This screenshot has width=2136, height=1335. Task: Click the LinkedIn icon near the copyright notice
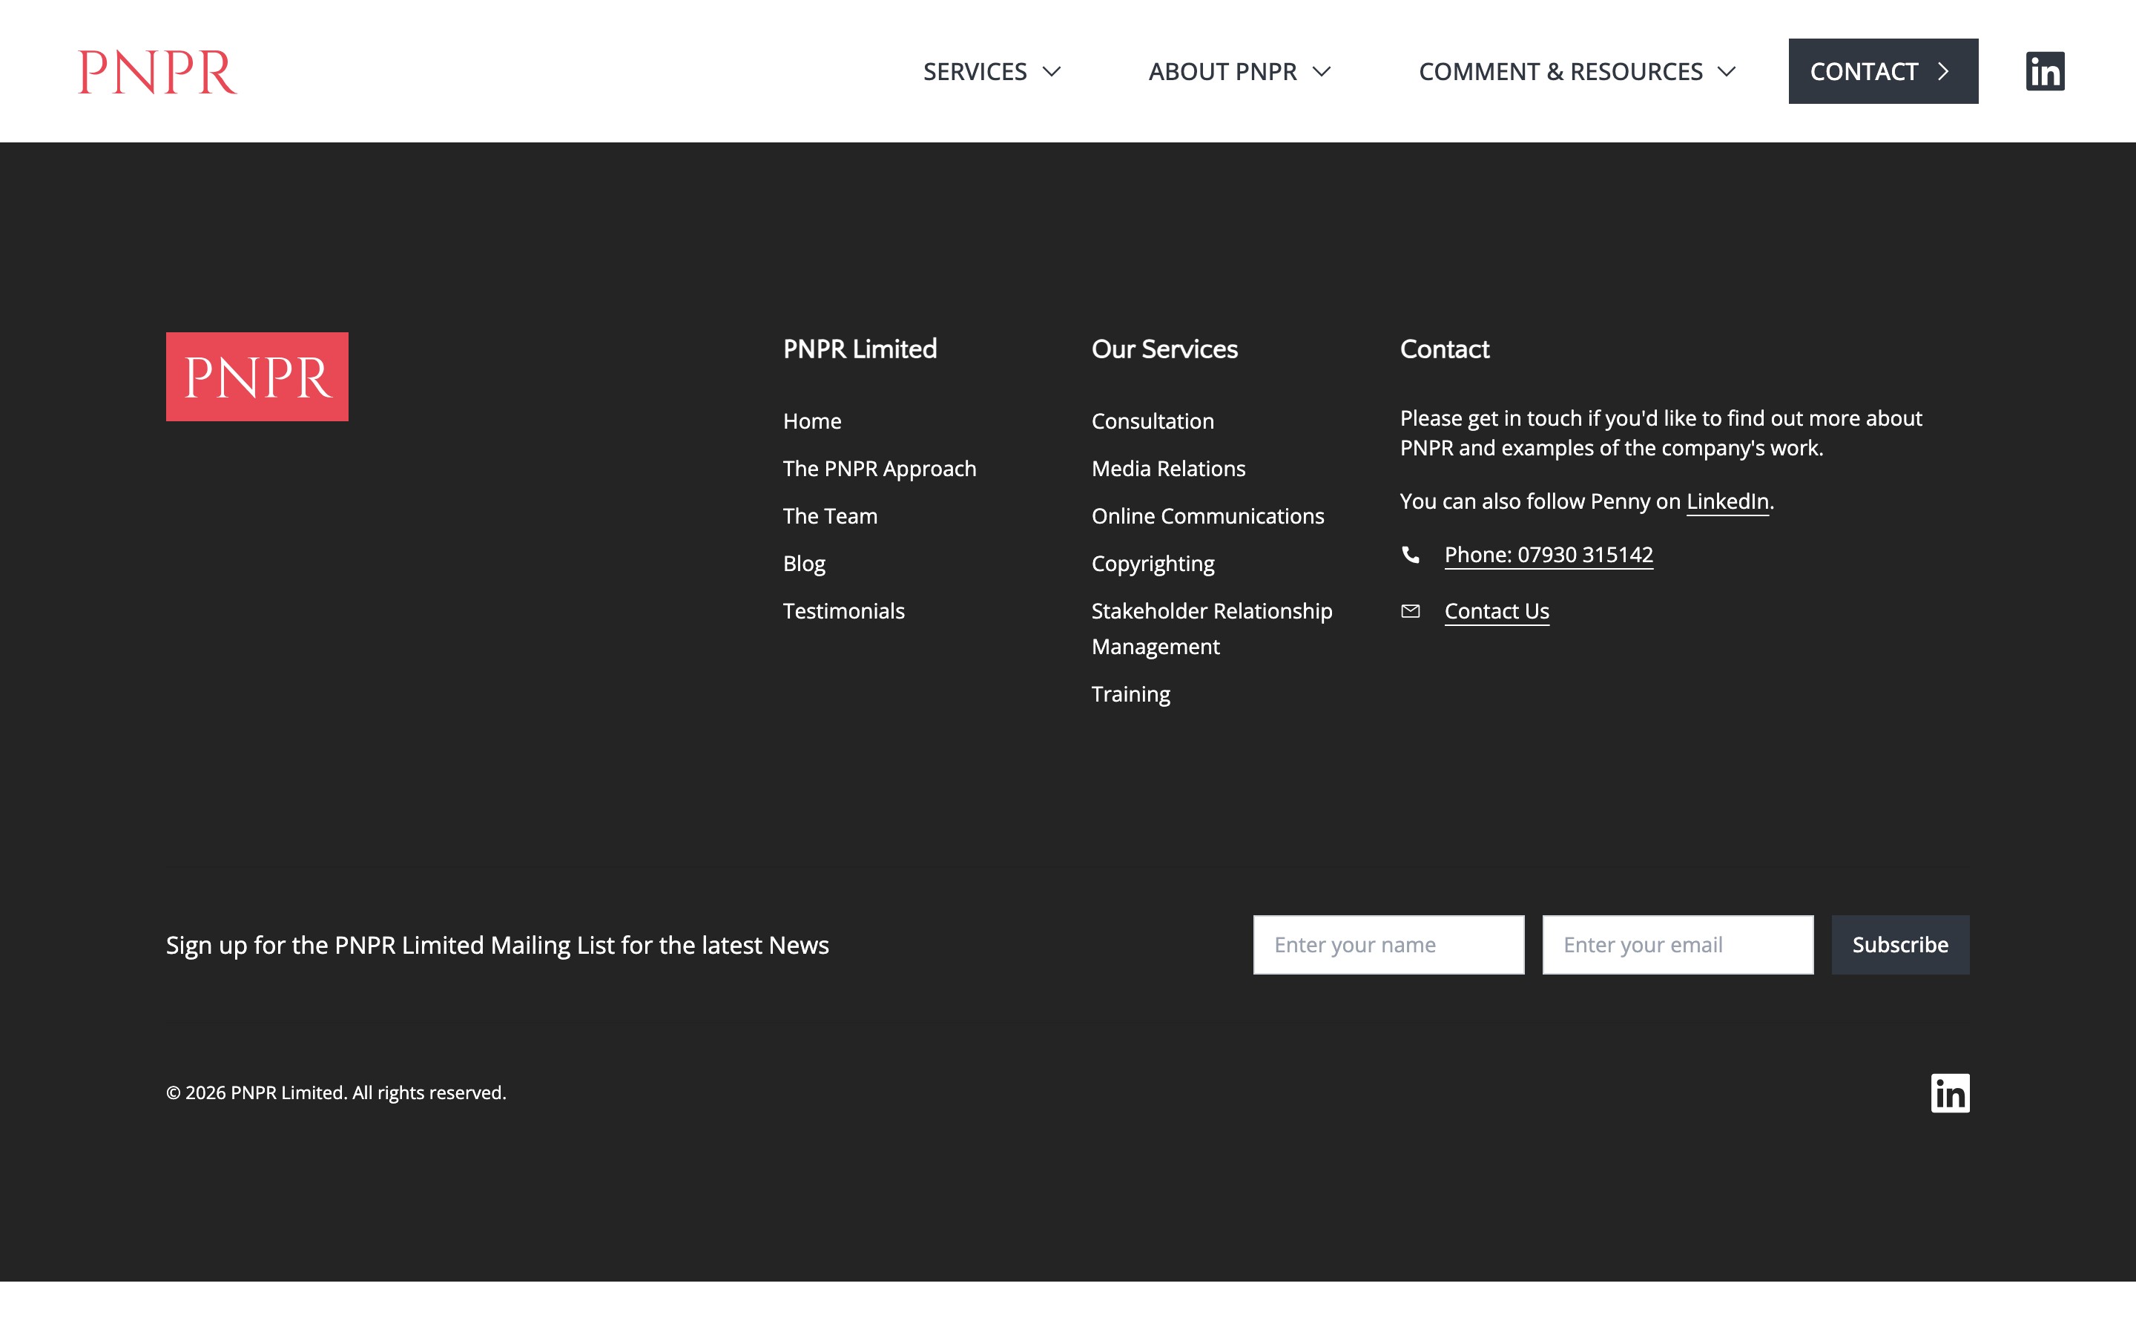(x=1951, y=1093)
